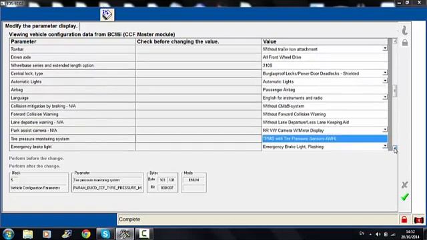
Task: Click the grey padlock icon in right sidebar
Action: [405, 43]
